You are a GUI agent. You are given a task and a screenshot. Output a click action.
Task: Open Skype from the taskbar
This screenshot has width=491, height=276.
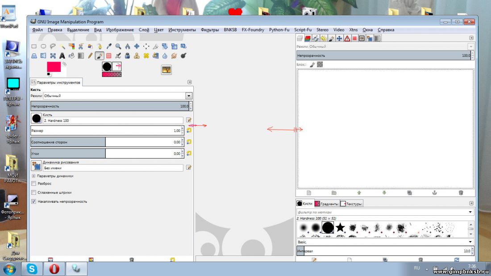pyautogui.click(x=32, y=269)
